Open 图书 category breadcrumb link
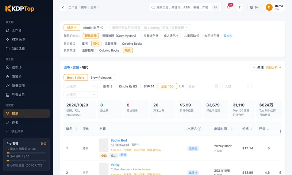This screenshot has height=175, width=292. [67, 67]
